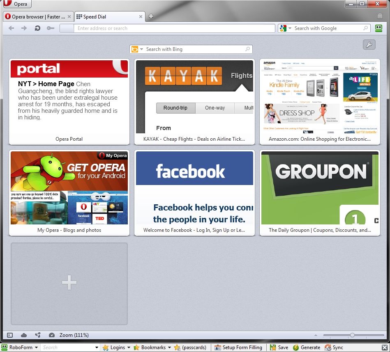The width and height of the screenshot is (390, 352).
Task: Click the RoboForm Sync button
Action: [x=334, y=347]
